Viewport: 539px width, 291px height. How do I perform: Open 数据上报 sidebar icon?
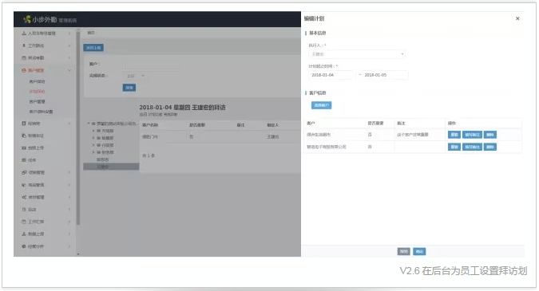(x=24, y=234)
